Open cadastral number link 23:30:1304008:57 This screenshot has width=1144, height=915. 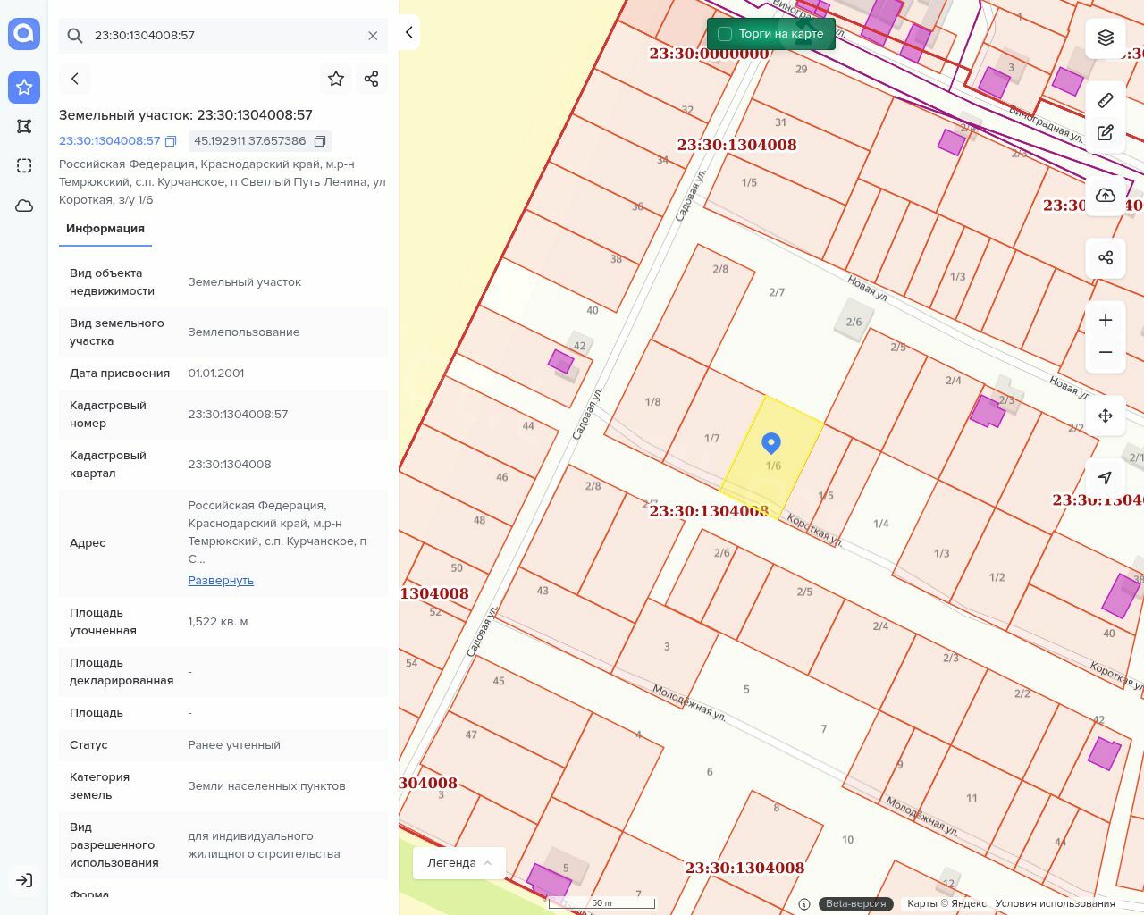(109, 141)
